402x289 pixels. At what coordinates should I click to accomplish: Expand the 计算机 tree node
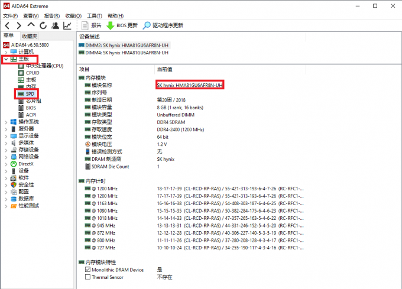point(6,52)
